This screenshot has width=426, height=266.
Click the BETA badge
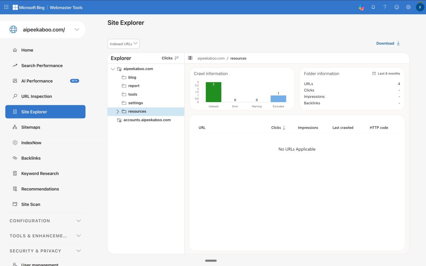tap(75, 81)
